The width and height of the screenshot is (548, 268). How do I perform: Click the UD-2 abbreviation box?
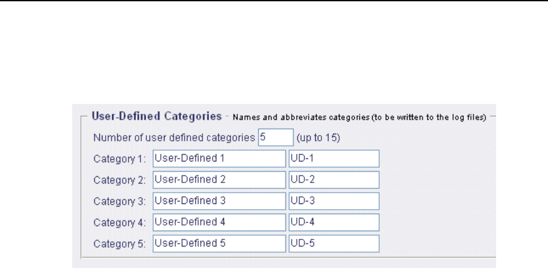click(333, 180)
